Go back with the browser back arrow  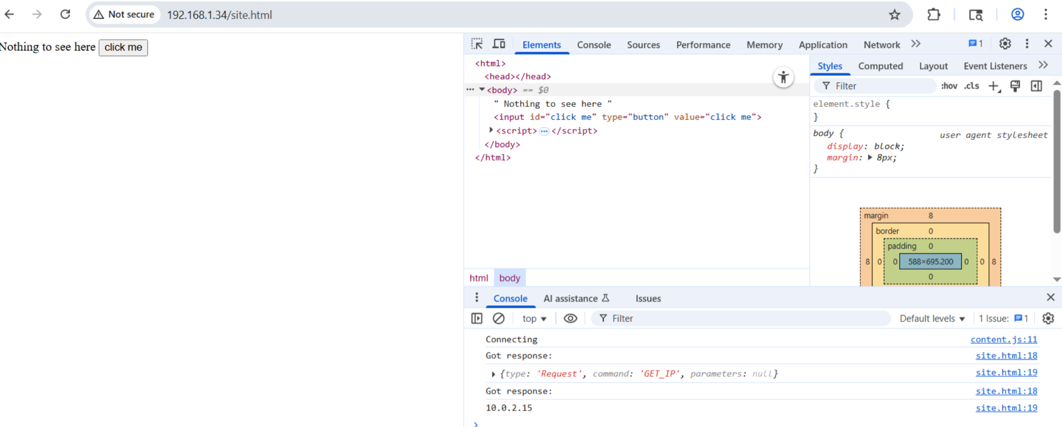tap(9, 14)
